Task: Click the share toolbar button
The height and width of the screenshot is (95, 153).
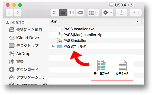Action: pyautogui.click(x=121, y=12)
